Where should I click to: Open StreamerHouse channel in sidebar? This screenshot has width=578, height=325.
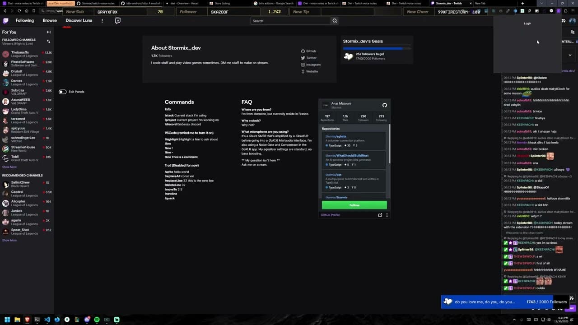click(x=27, y=149)
